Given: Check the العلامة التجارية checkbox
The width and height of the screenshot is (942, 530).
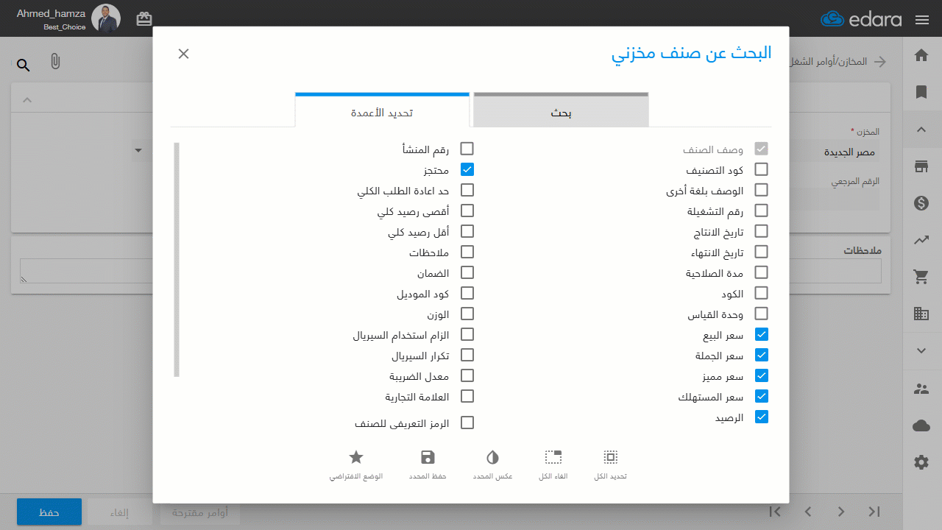Looking at the screenshot, I should tap(467, 396).
